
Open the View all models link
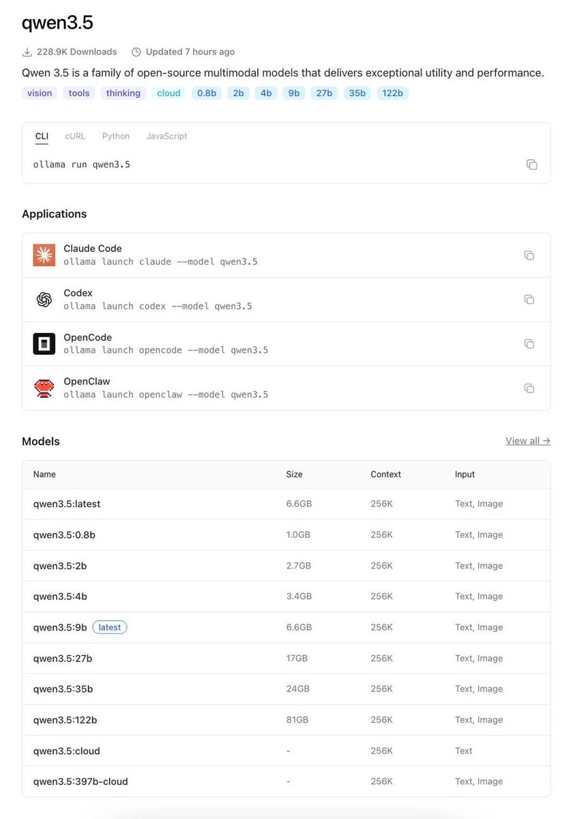coord(528,441)
